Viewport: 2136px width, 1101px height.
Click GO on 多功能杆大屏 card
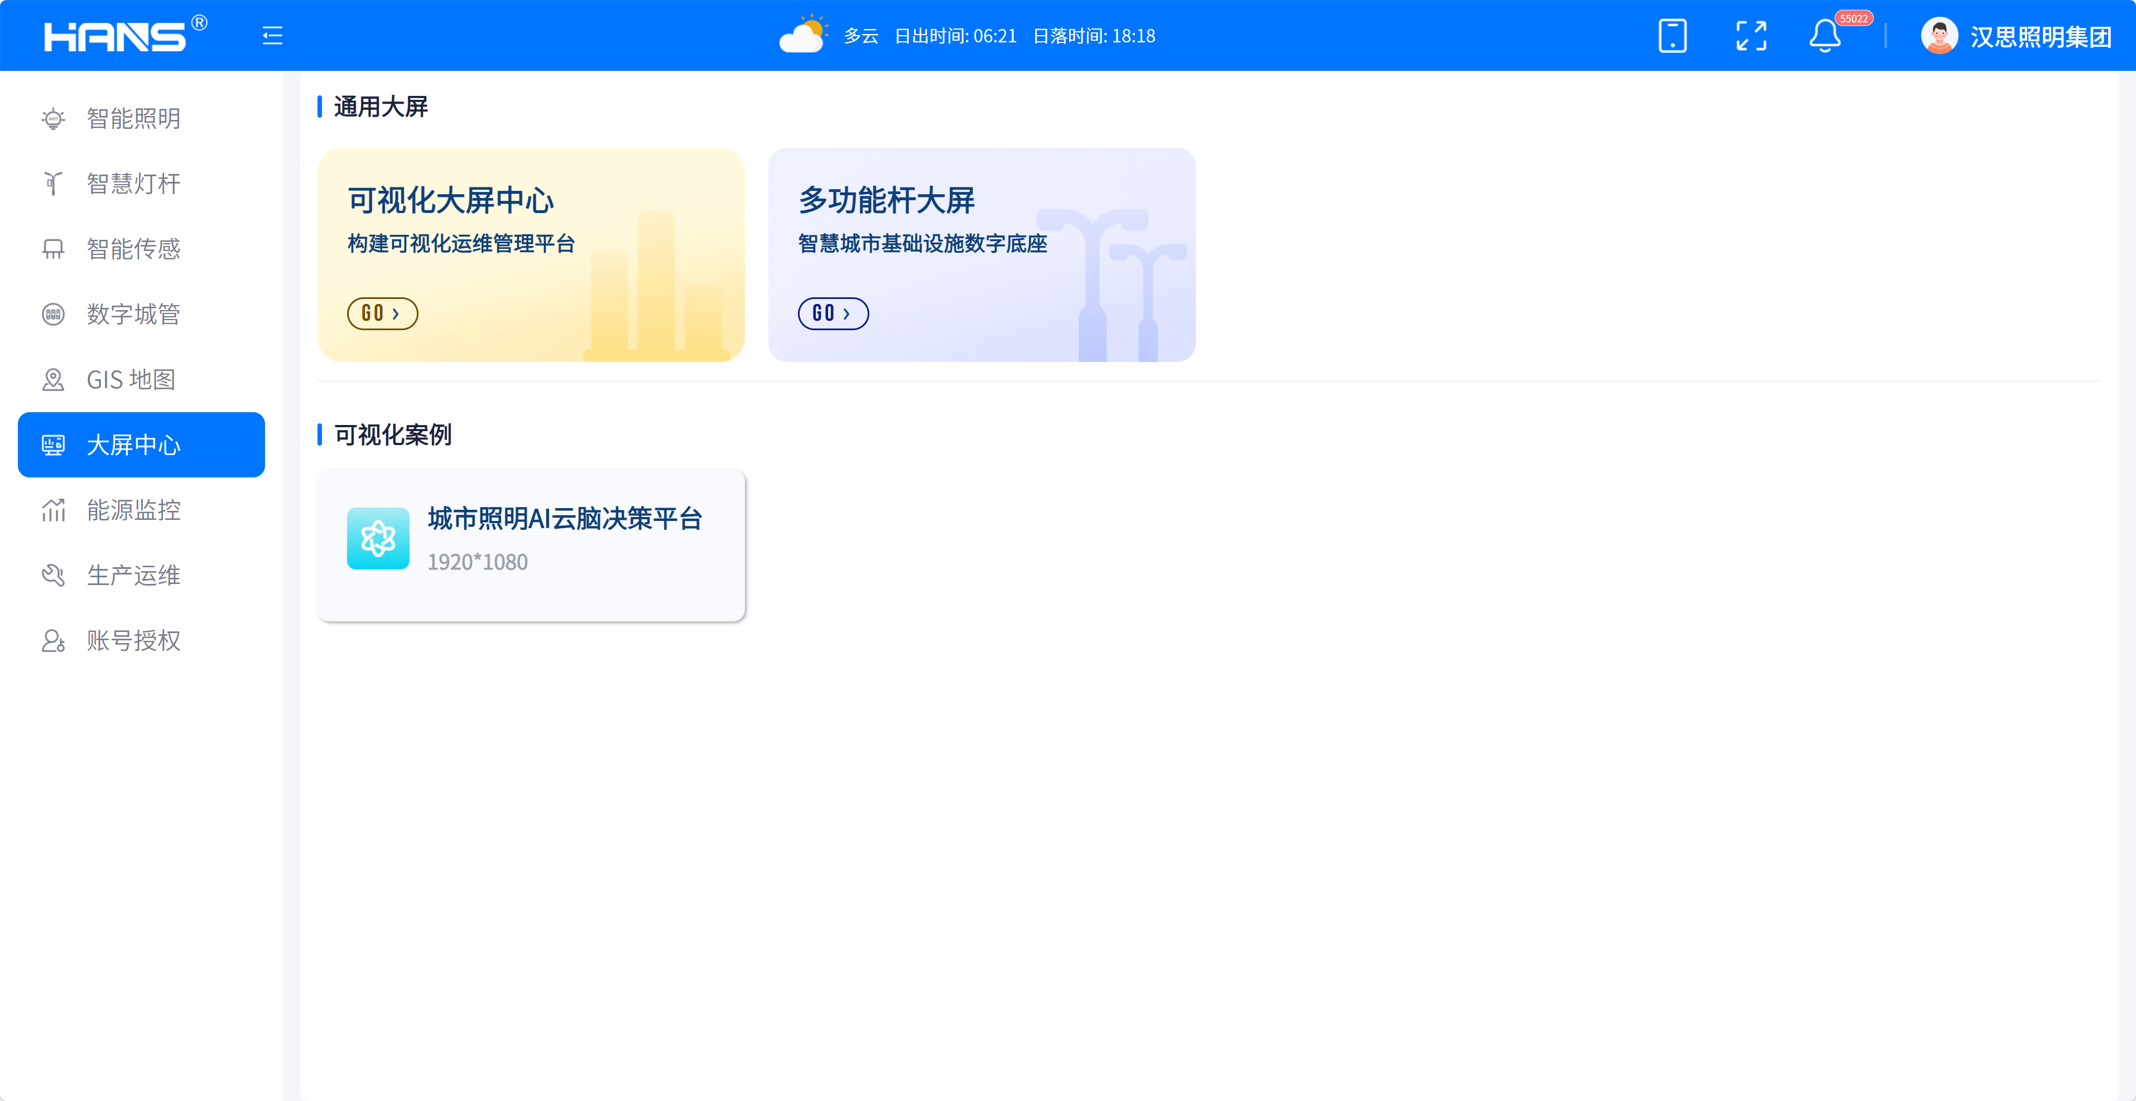[833, 313]
